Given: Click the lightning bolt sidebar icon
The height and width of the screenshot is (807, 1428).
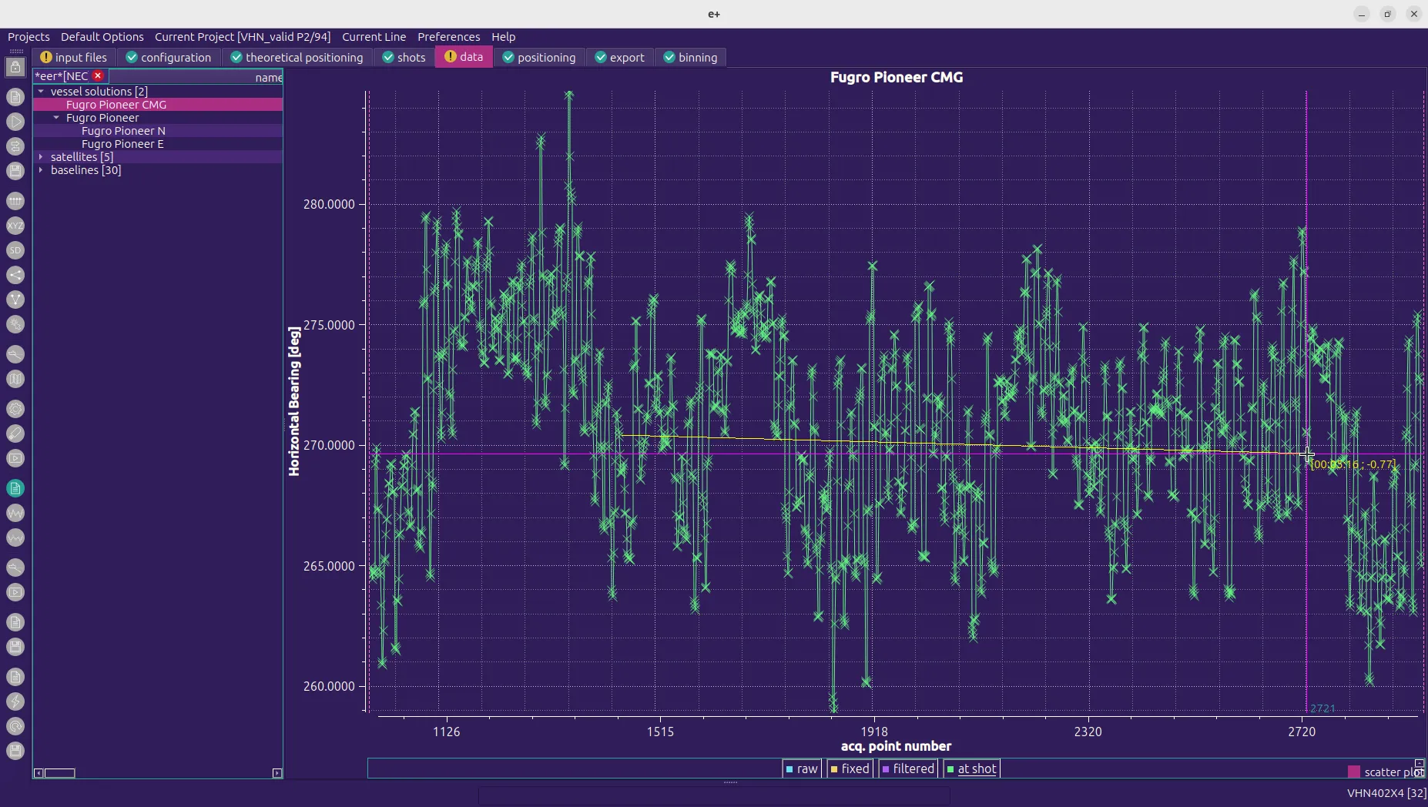Looking at the screenshot, I should click(x=15, y=702).
